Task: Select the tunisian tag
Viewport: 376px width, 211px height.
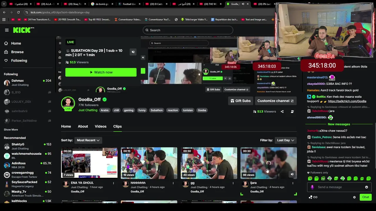Action: point(188,110)
